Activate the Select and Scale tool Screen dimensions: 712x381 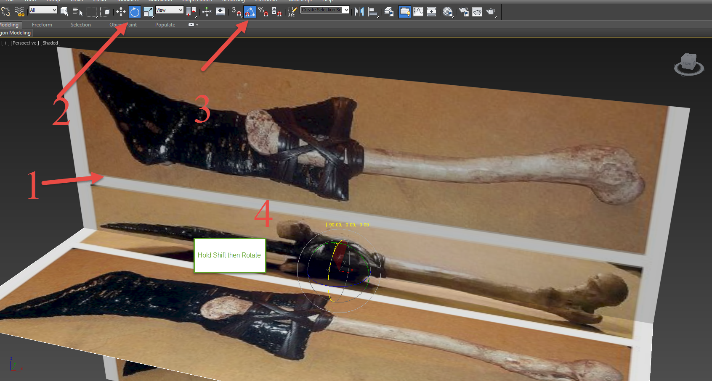click(148, 11)
